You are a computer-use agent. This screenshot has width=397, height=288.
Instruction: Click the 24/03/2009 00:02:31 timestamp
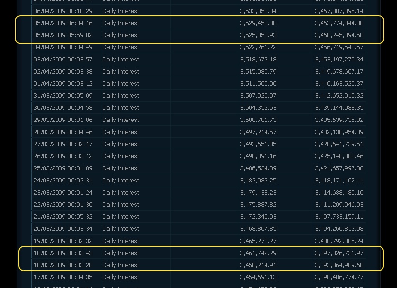(x=63, y=181)
